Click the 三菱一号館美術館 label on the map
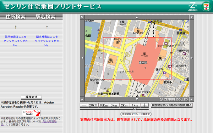Viewport: 213px width, 133px height. [x=109, y=94]
